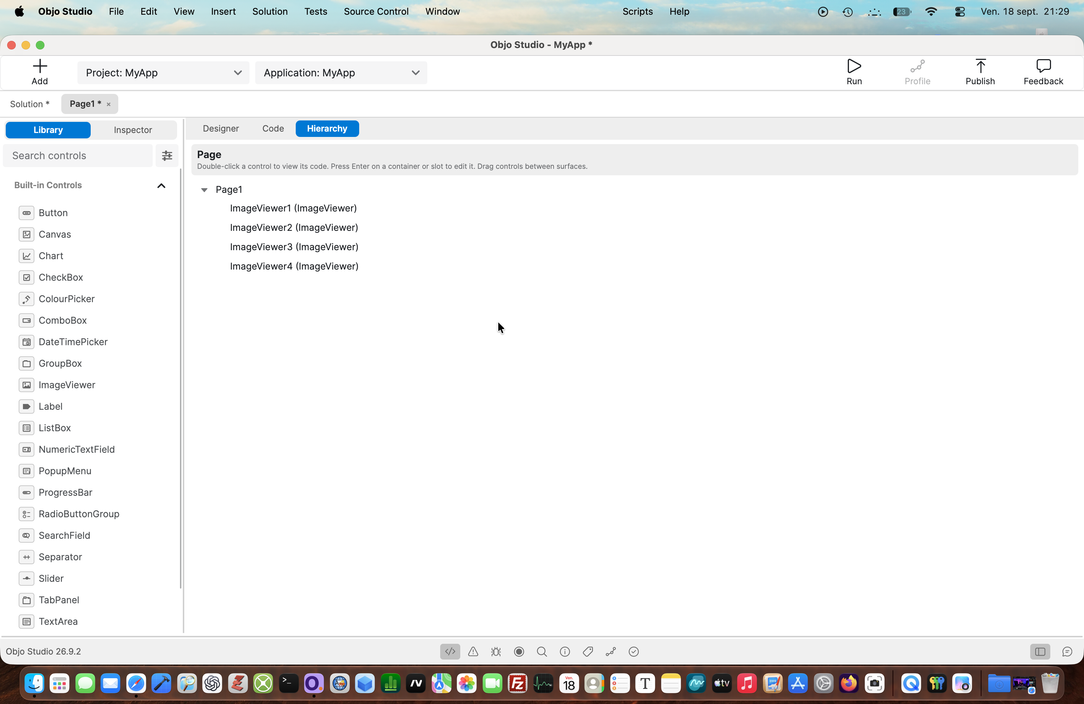Screen dimensions: 1084x704
Task: Open the Apple menu
Action: [x=19, y=11]
